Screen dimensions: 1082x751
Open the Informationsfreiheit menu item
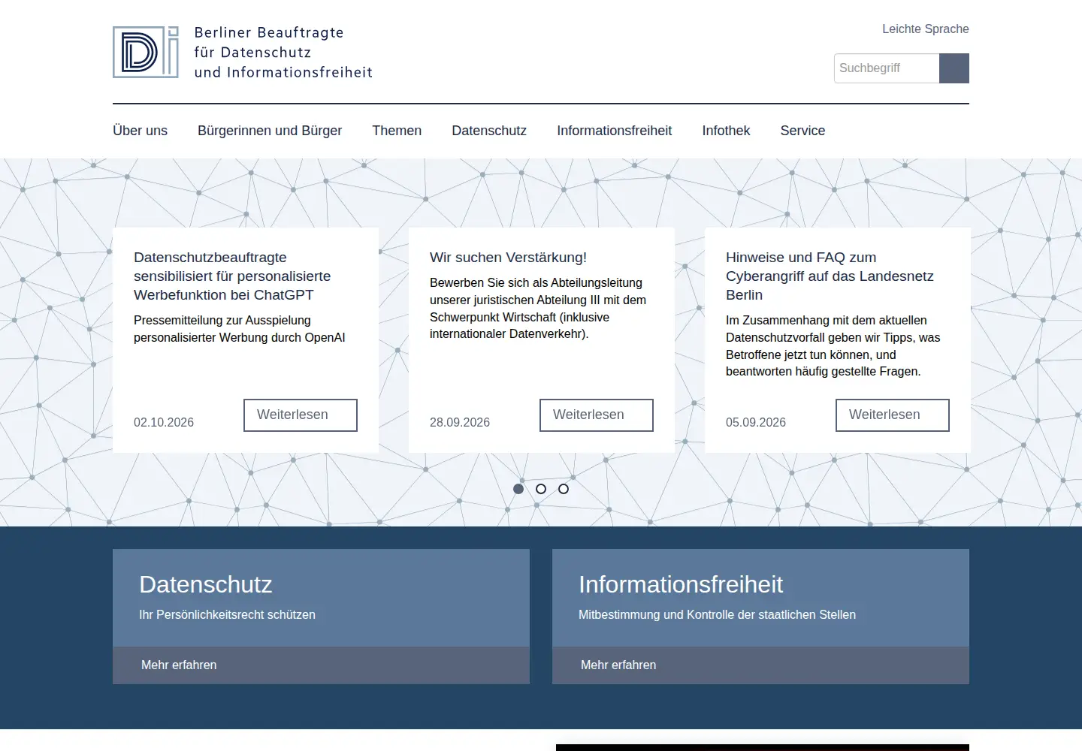[615, 131]
